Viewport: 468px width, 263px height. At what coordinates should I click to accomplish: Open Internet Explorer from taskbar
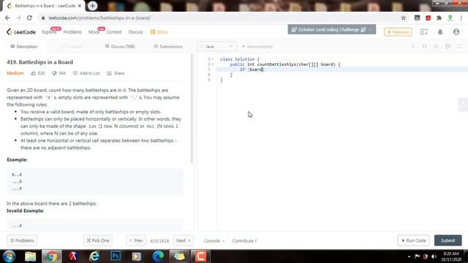94,256
